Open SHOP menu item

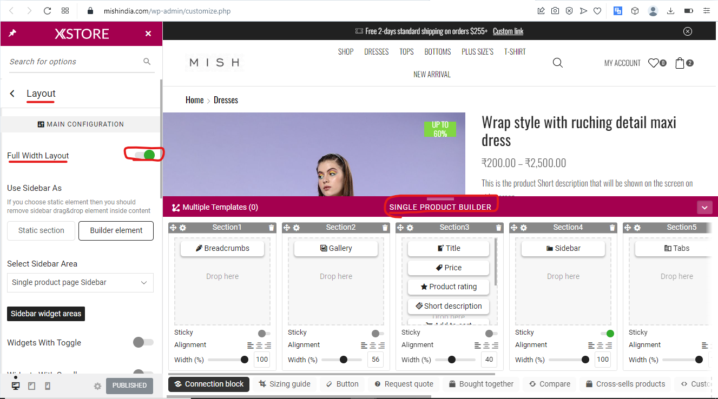click(x=346, y=52)
